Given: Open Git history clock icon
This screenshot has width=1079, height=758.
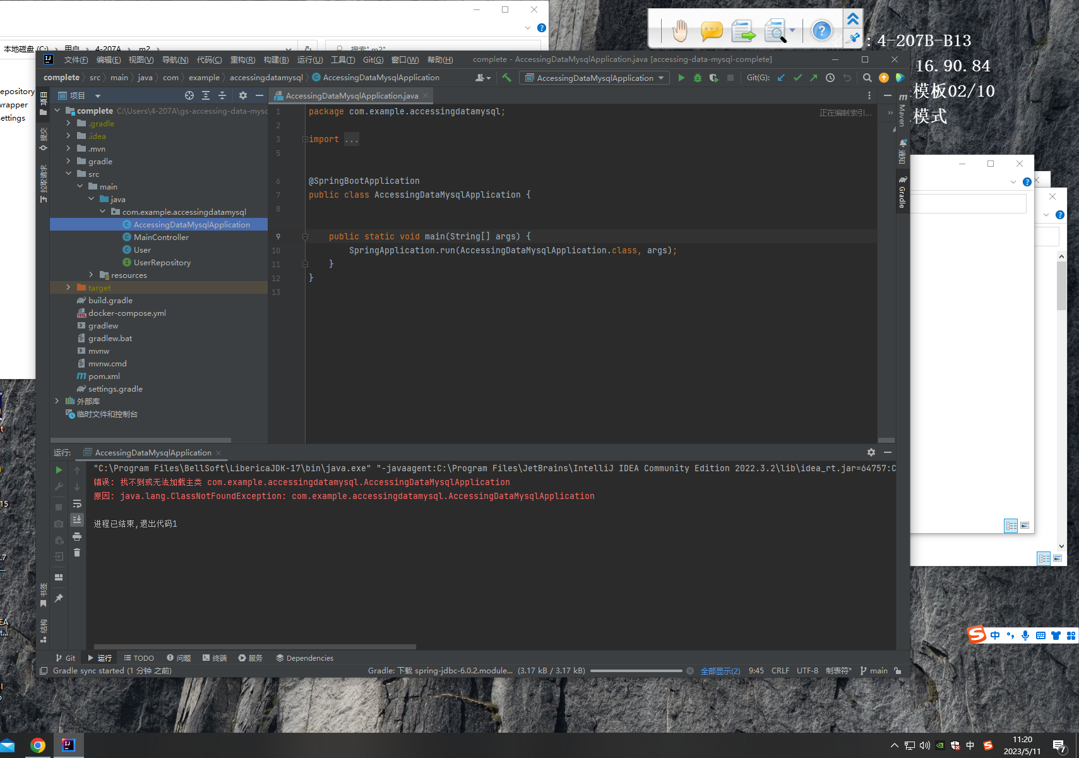Looking at the screenshot, I should tap(830, 78).
